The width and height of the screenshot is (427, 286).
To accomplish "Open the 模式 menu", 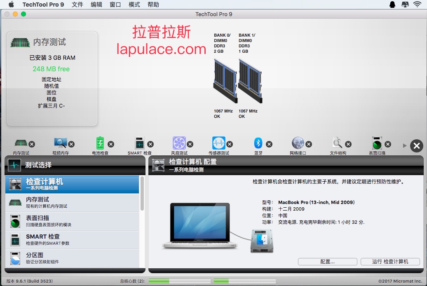I will (134, 5).
